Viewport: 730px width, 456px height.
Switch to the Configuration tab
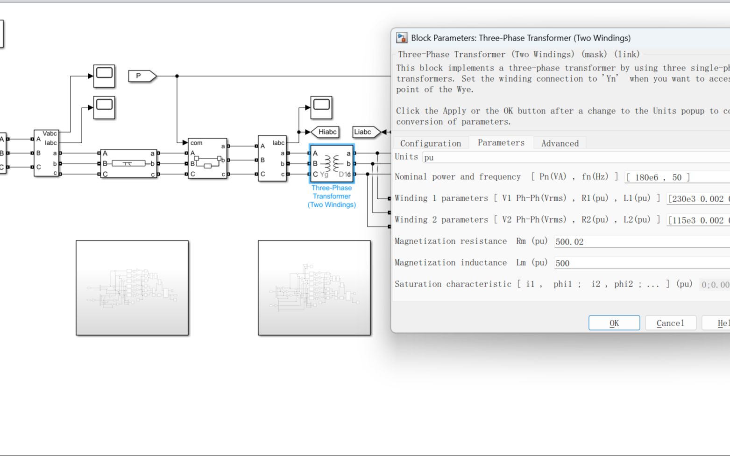click(x=430, y=143)
